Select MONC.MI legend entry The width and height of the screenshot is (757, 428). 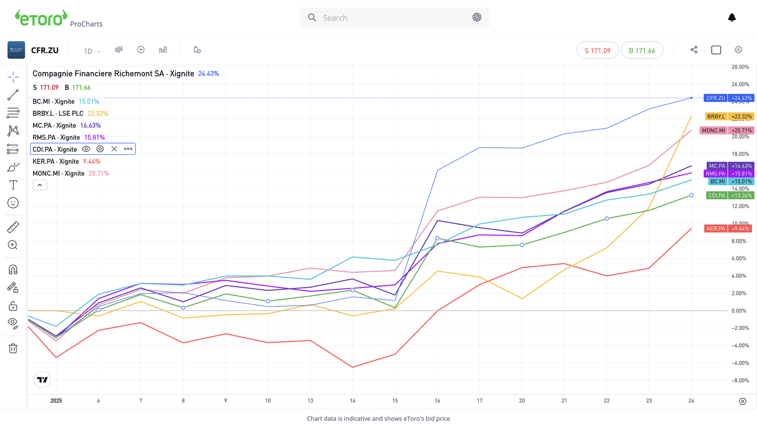tap(59, 173)
